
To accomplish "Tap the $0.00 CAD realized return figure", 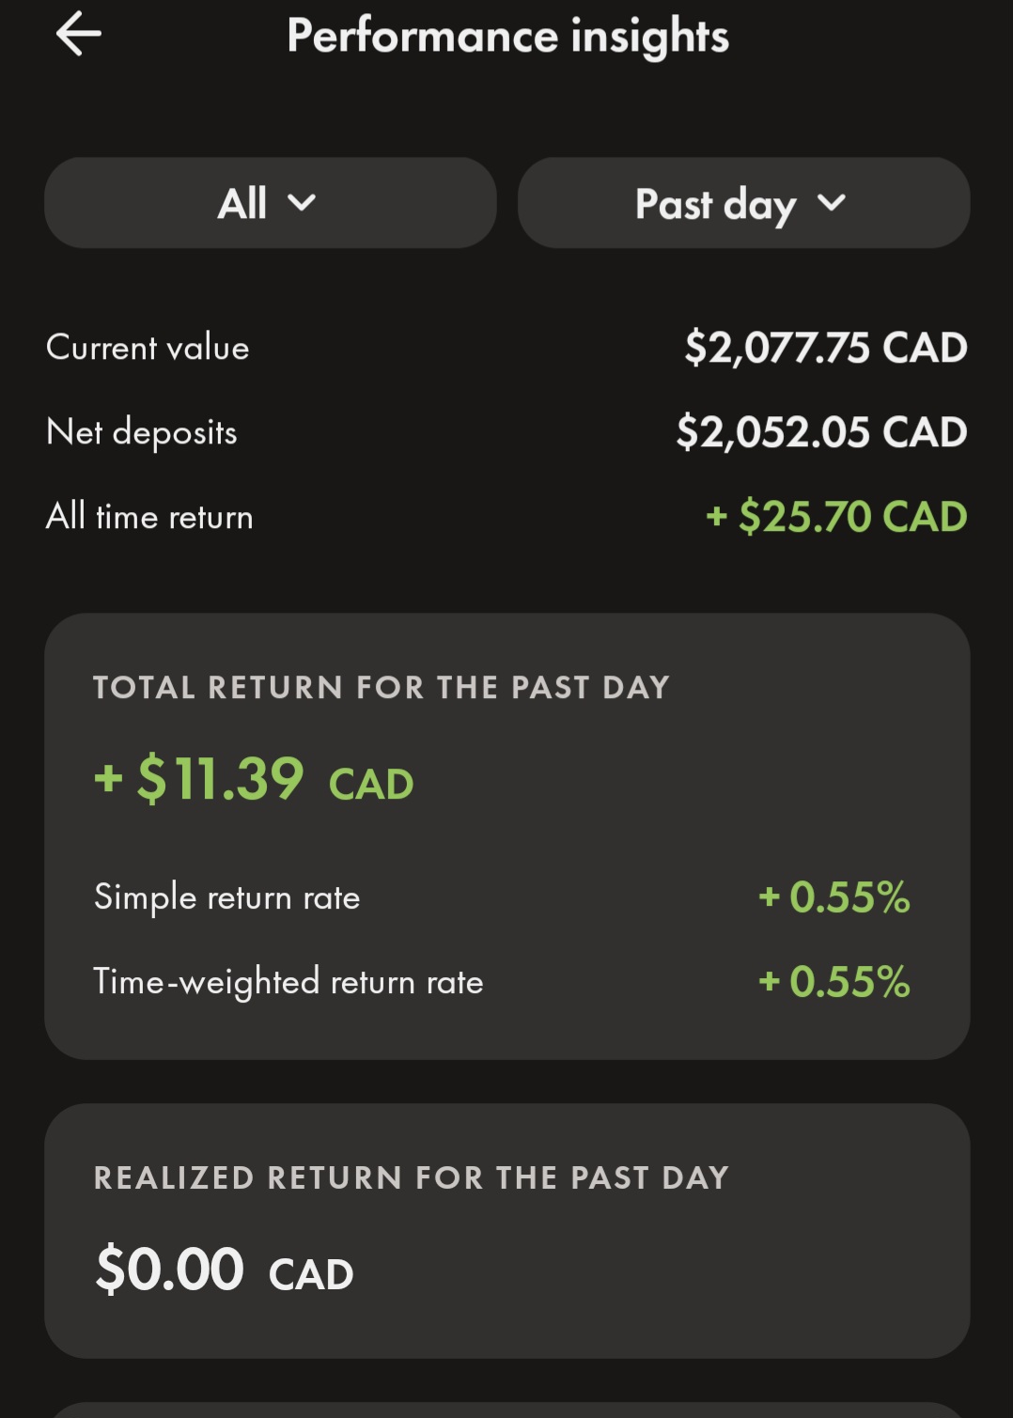I will point(224,1270).
